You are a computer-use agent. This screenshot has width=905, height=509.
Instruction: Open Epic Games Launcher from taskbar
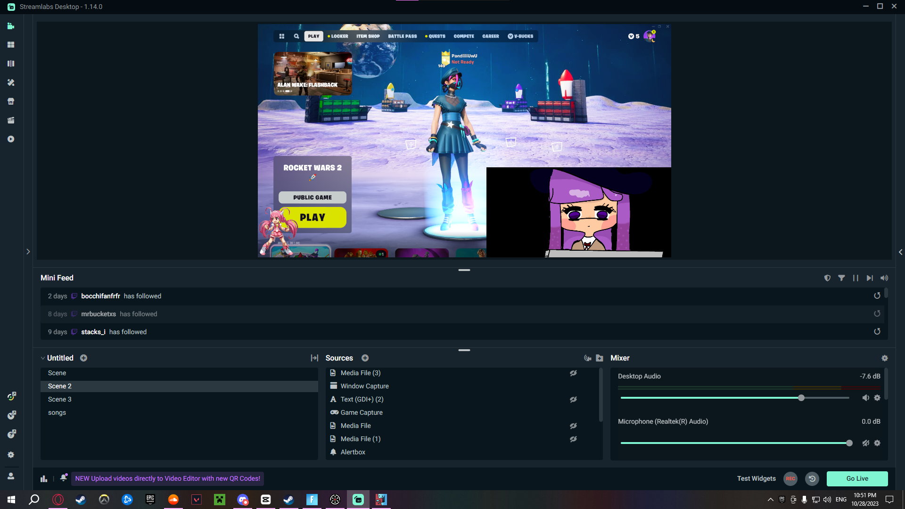[150, 500]
